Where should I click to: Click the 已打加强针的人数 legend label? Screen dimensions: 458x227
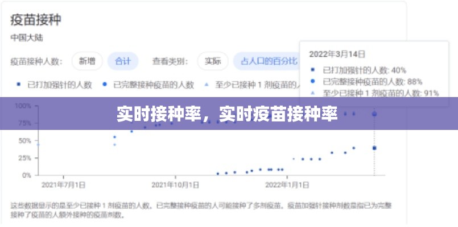[60, 85]
